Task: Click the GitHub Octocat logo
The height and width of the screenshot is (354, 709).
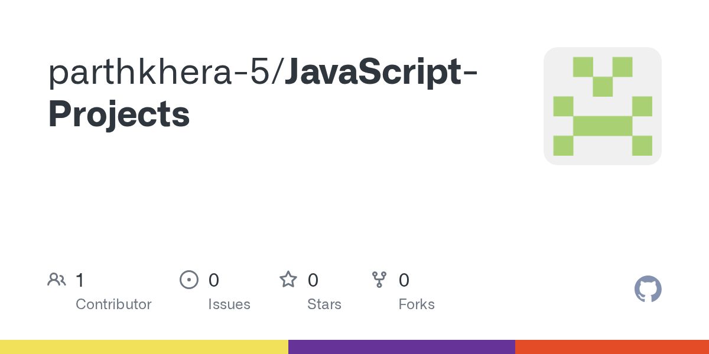Action: [x=648, y=289]
